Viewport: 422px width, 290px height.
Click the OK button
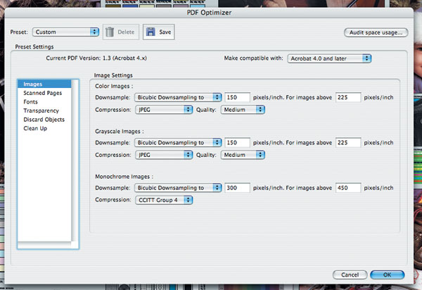387,275
